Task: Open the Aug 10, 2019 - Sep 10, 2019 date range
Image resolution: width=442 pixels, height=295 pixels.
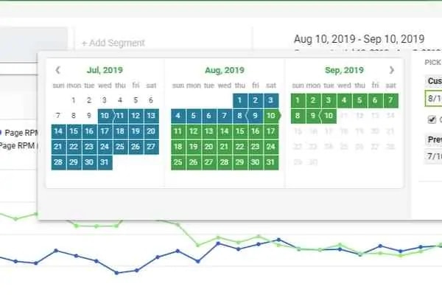Action: 359,39
